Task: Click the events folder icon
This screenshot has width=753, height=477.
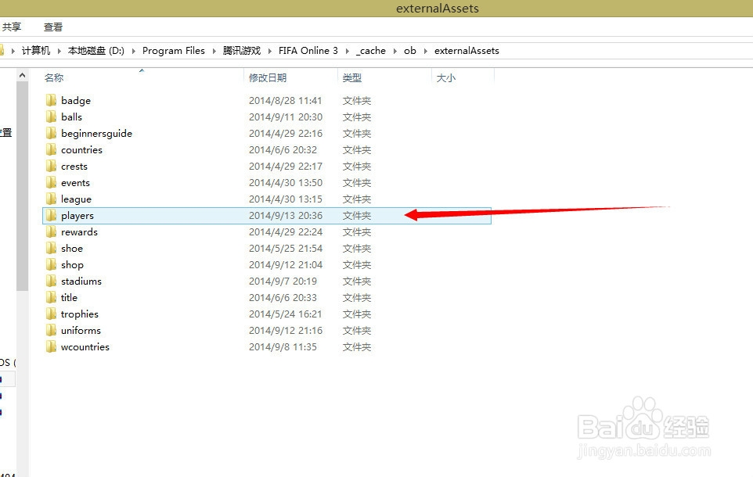Action: 51,182
